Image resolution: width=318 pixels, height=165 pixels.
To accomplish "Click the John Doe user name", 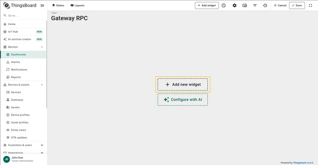I will tap(17, 158).
